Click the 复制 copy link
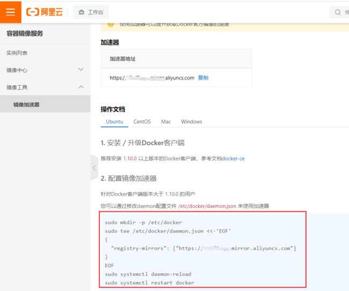 tap(203, 78)
